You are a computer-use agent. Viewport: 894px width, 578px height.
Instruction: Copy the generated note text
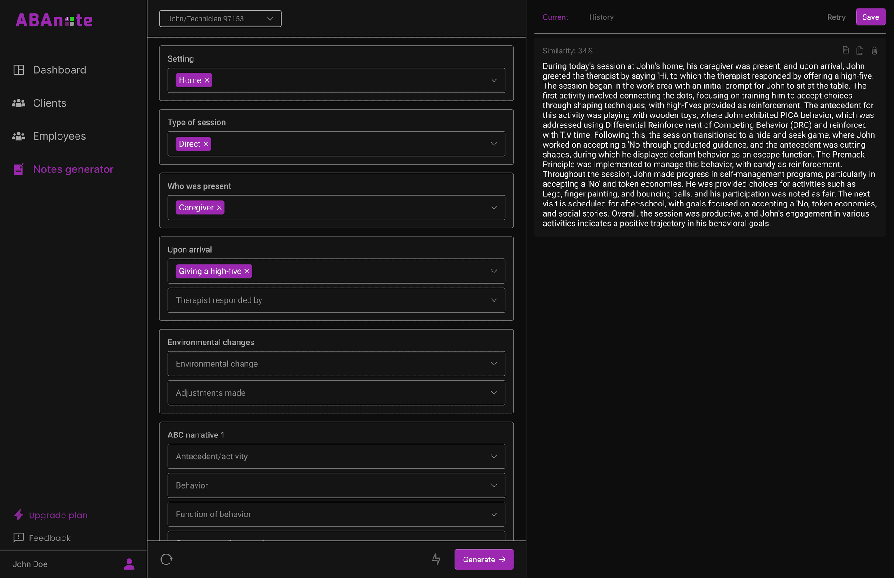point(860,51)
